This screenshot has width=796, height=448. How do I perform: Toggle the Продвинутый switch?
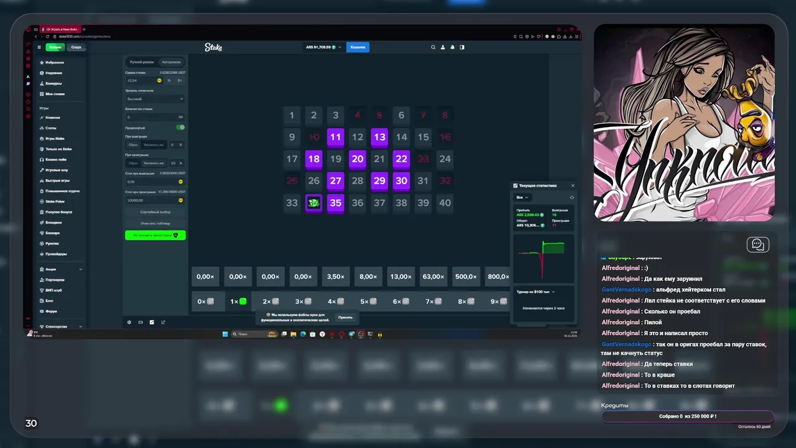coord(180,128)
